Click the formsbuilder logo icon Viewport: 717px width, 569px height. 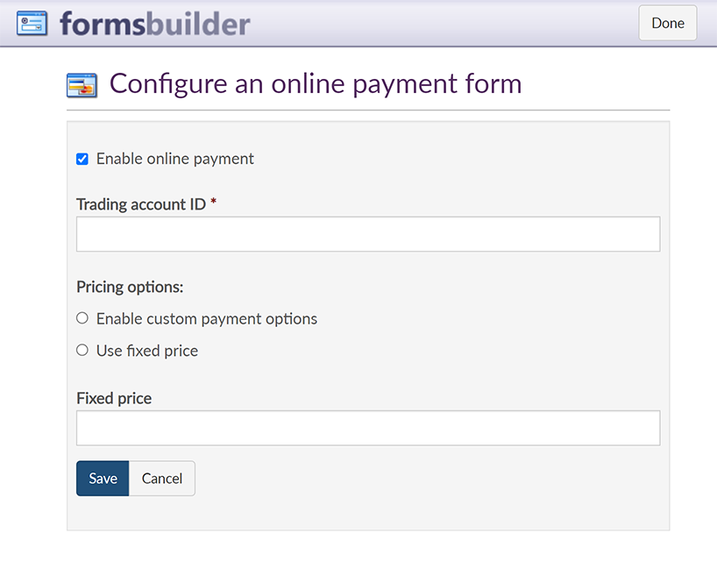pyautogui.click(x=32, y=24)
